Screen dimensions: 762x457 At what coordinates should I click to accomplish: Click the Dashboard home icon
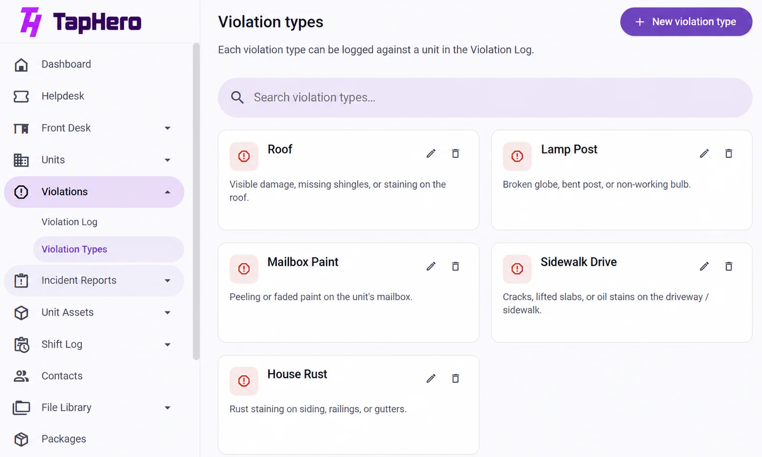point(21,64)
